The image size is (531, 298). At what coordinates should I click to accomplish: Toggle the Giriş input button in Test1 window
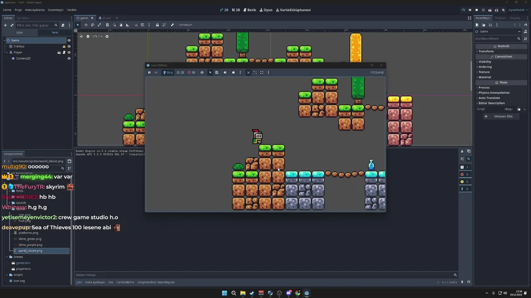click(168, 72)
